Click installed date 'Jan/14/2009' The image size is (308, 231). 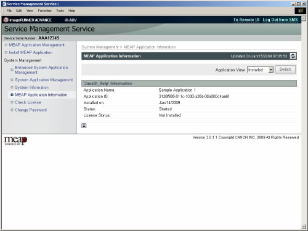[169, 103]
